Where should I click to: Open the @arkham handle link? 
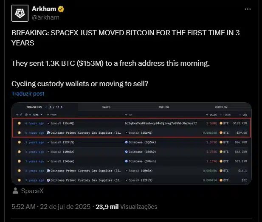coord(45,17)
